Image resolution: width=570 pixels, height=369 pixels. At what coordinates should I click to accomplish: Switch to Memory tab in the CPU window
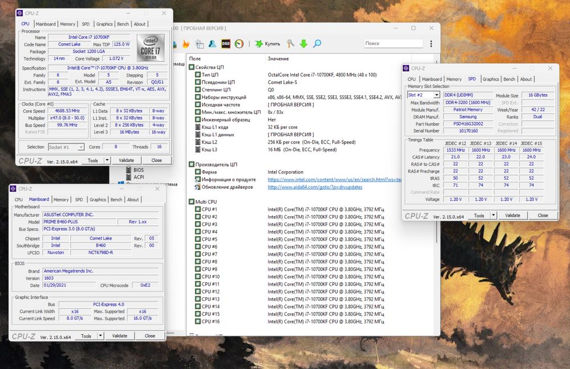click(67, 24)
